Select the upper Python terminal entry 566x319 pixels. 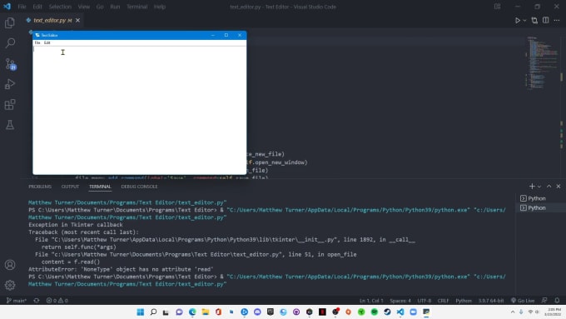pos(540,198)
